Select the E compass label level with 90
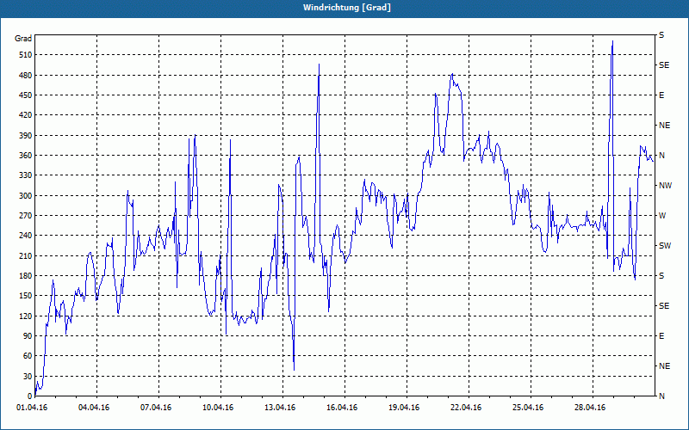The width and height of the screenshot is (689, 430). [x=661, y=336]
